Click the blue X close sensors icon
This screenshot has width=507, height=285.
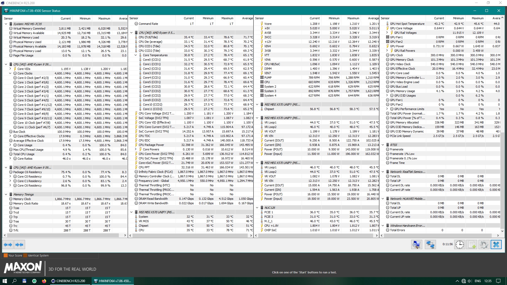496,245
